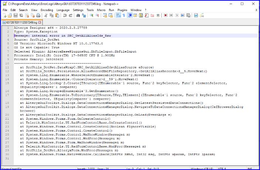Click the Cut scissors icon
Screen dimensions: 260x170
pos(46,16)
